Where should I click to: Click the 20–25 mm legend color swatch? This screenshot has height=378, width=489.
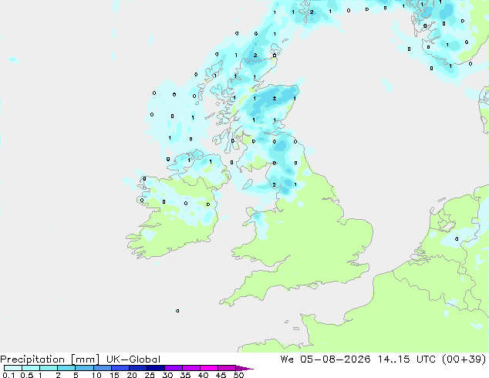(137, 368)
